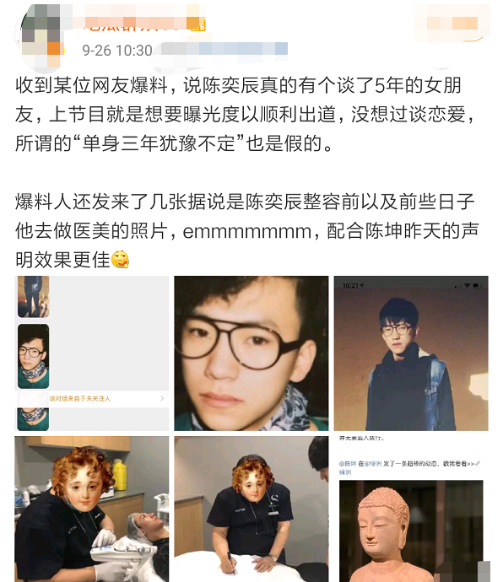Click the @陈坤 mention
The image size is (503, 582).
[348, 463]
